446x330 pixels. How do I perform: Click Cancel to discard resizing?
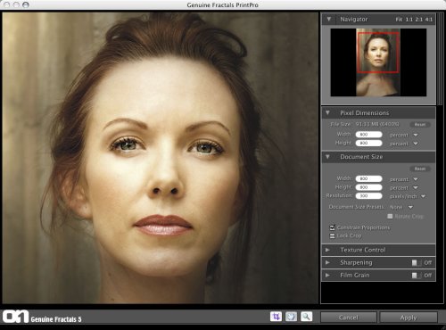pyautogui.click(x=349, y=318)
